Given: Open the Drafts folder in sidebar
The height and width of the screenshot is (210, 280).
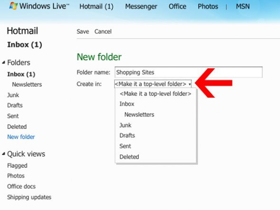Looking at the screenshot, I should coord(15,105).
